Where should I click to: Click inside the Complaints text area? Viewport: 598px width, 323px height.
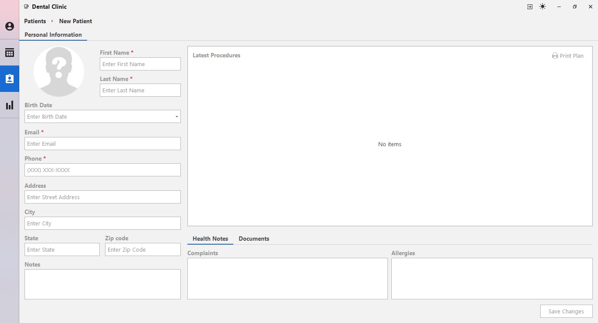coord(288,279)
